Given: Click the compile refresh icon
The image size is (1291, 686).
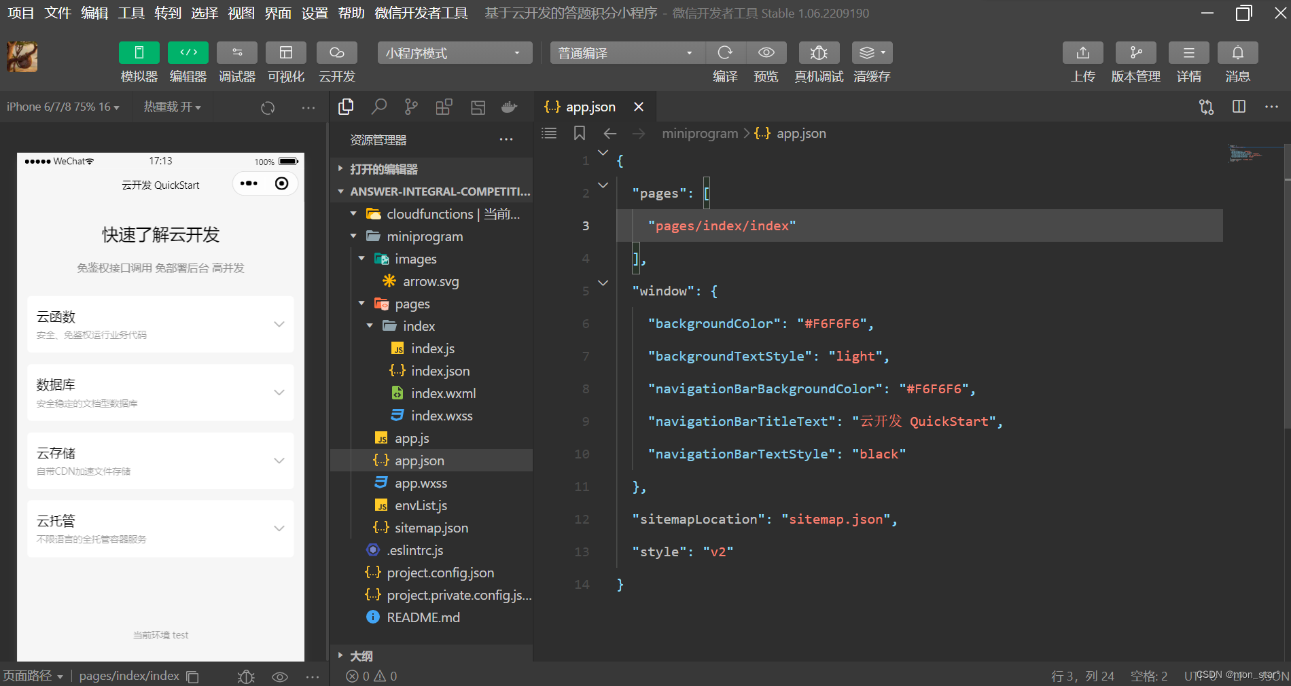Looking at the screenshot, I should tap(725, 53).
